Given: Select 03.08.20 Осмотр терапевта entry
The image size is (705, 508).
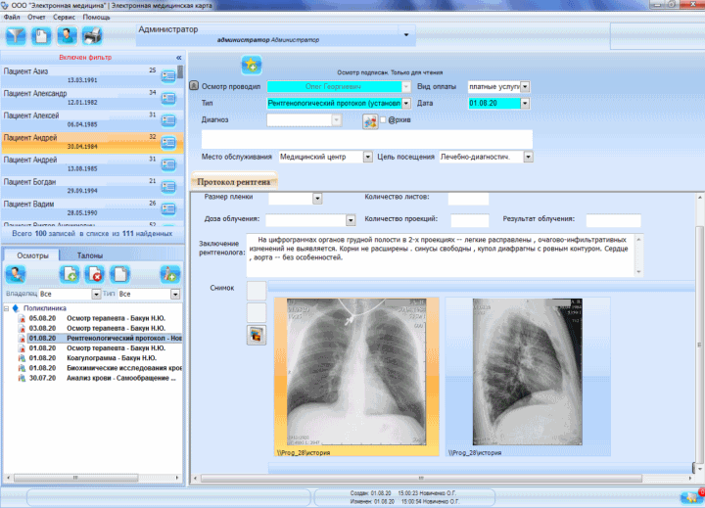Looking at the screenshot, I should (97, 328).
